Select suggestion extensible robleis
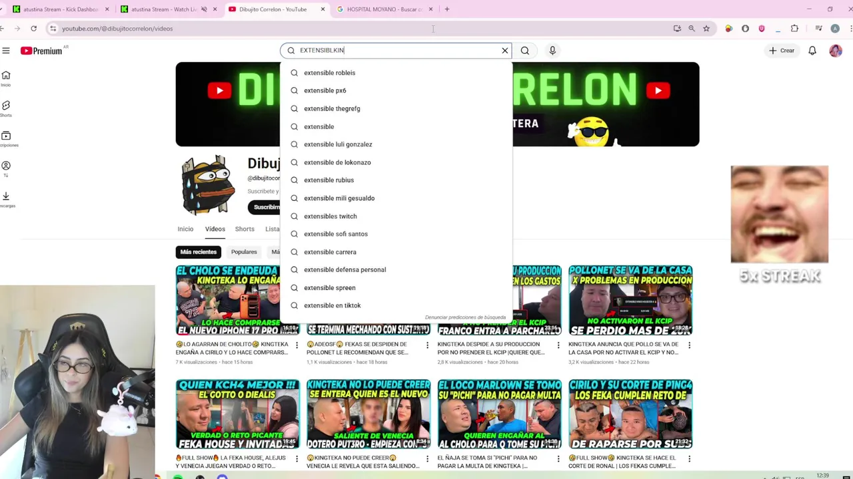 click(x=397, y=73)
